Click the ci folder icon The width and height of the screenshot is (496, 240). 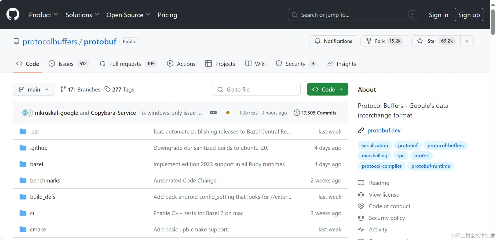point(23,213)
